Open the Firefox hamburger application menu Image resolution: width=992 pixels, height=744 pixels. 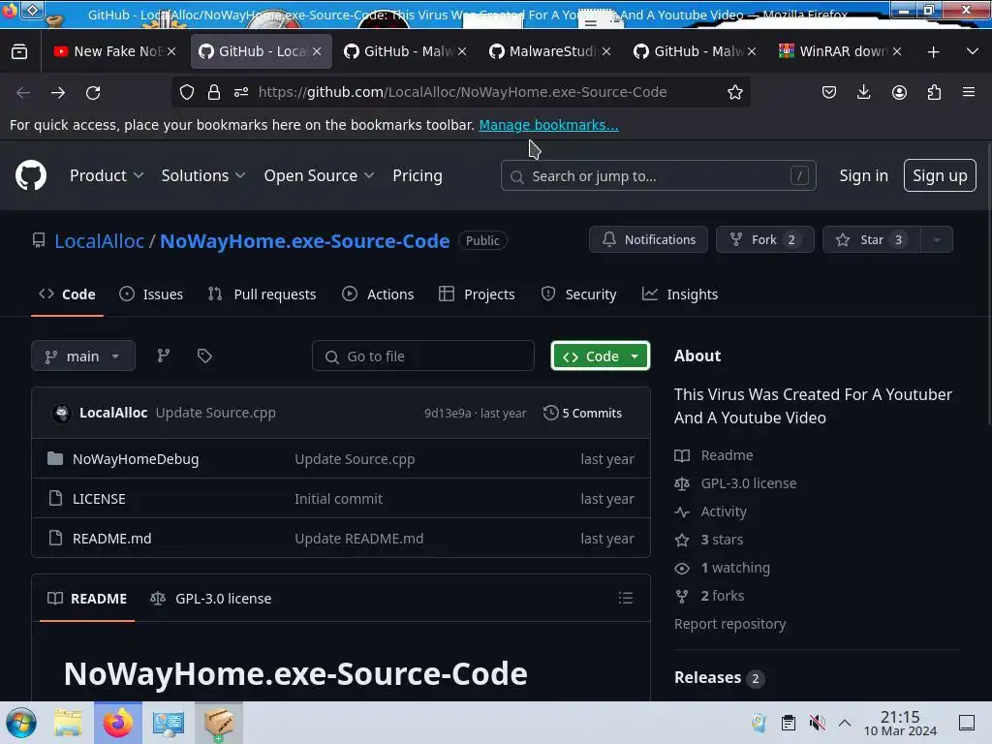(x=969, y=92)
